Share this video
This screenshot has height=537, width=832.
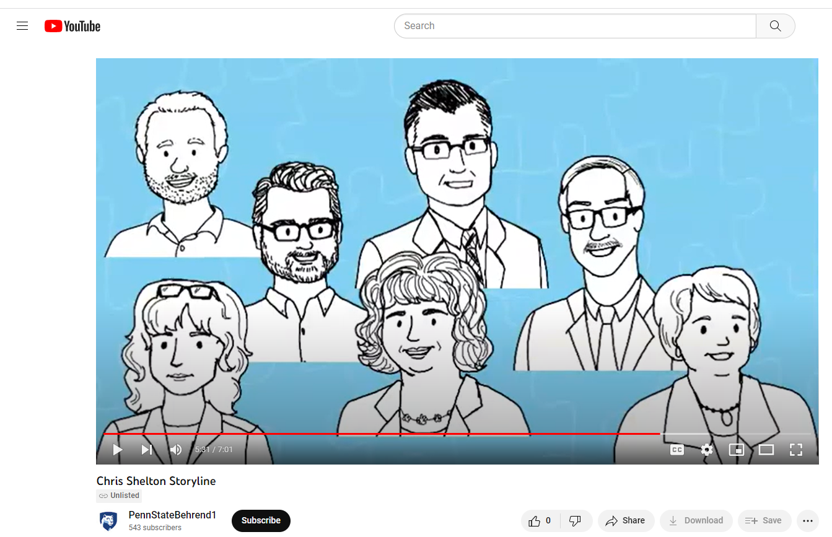pyautogui.click(x=626, y=521)
